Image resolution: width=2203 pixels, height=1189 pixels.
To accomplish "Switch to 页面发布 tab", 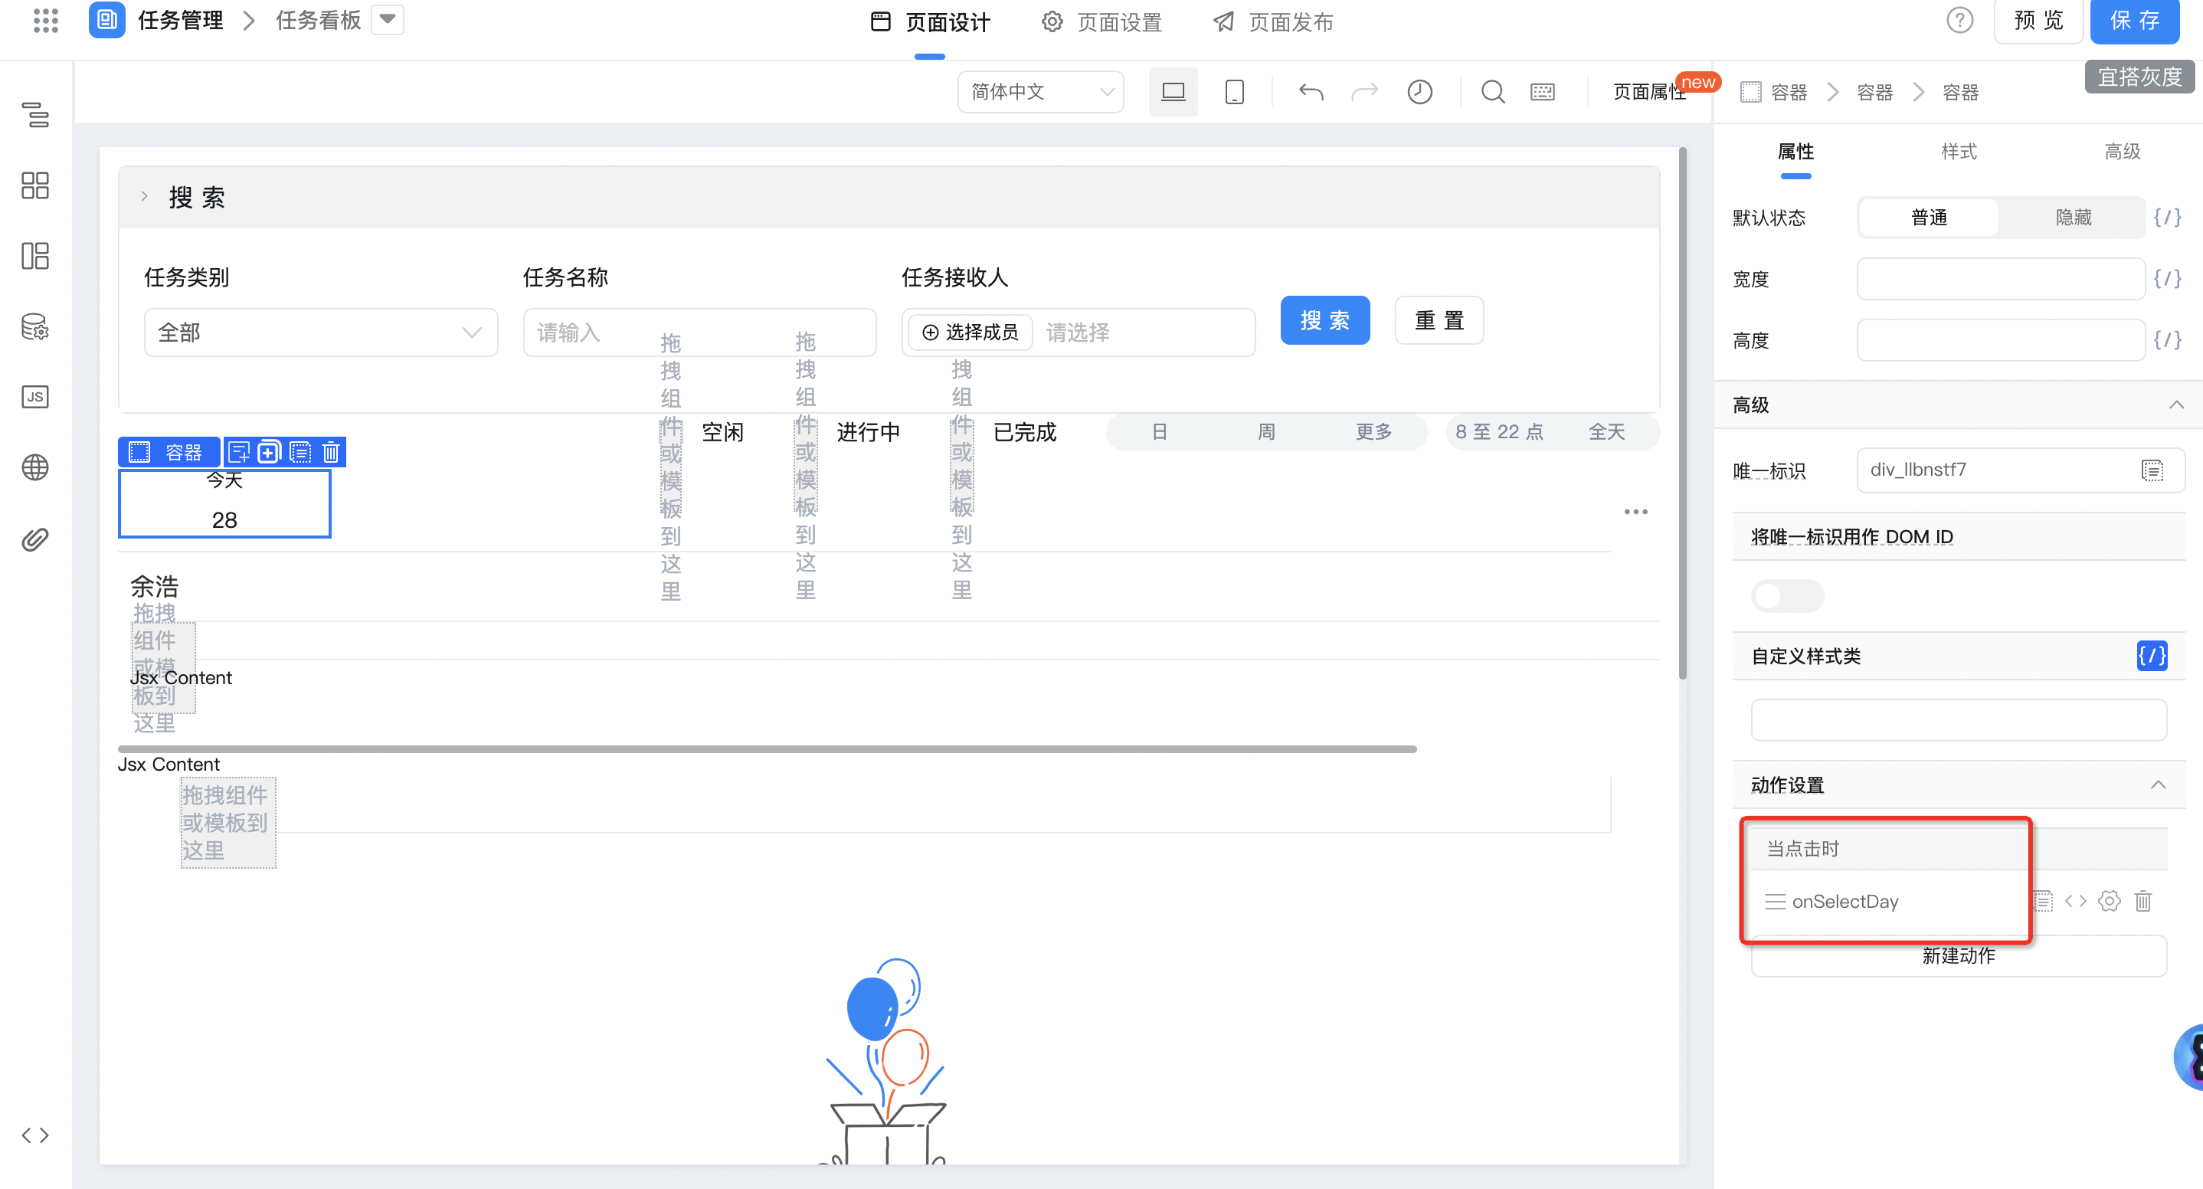I will coord(1273,22).
